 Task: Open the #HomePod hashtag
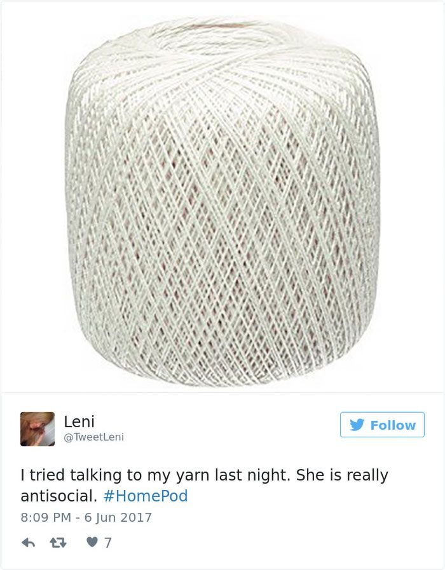tap(146, 496)
